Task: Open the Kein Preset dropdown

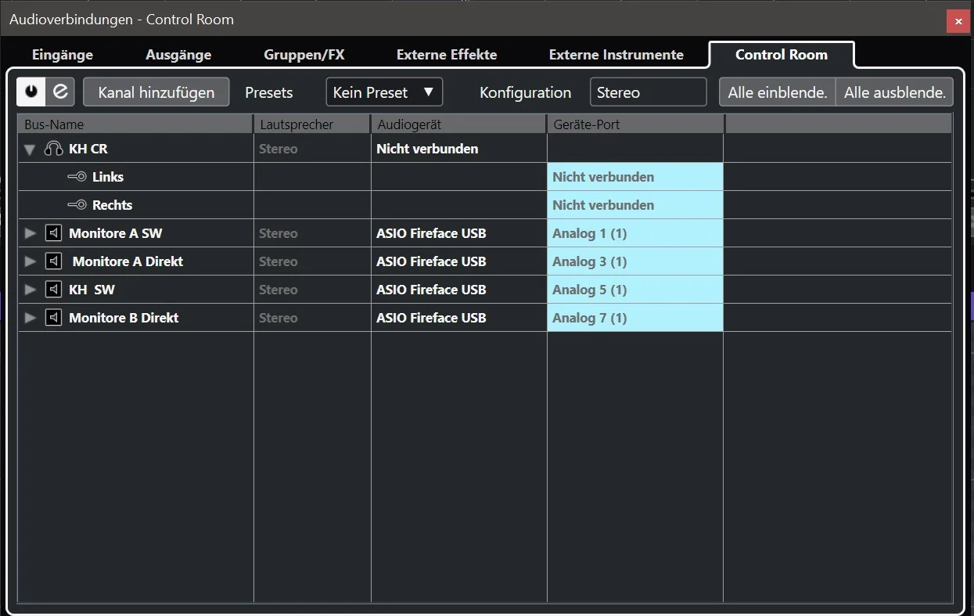Action: pos(384,92)
